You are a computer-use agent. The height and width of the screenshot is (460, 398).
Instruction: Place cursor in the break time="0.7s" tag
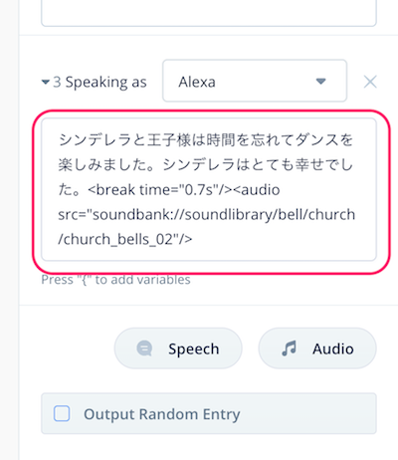click(x=160, y=190)
